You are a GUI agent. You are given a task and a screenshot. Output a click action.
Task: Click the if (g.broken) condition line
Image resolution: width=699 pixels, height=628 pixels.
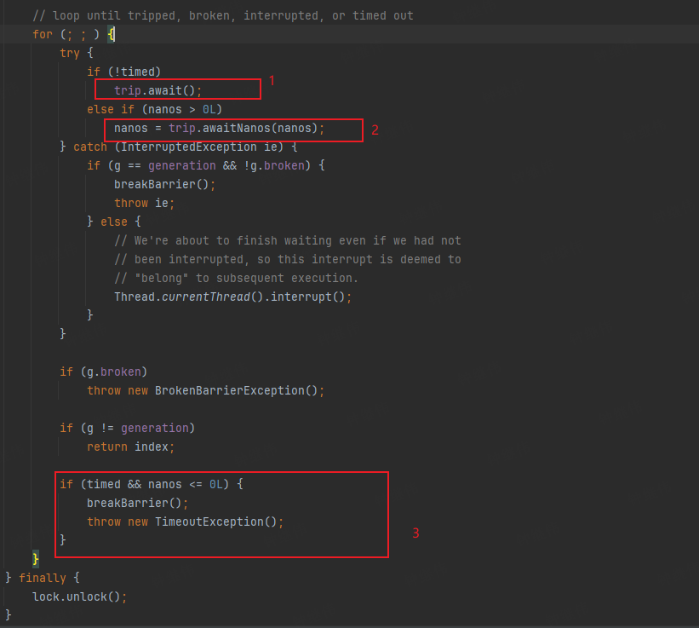pos(94,372)
